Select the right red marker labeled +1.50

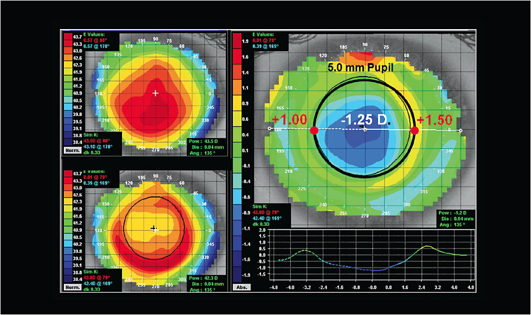click(x=414, y=130)
